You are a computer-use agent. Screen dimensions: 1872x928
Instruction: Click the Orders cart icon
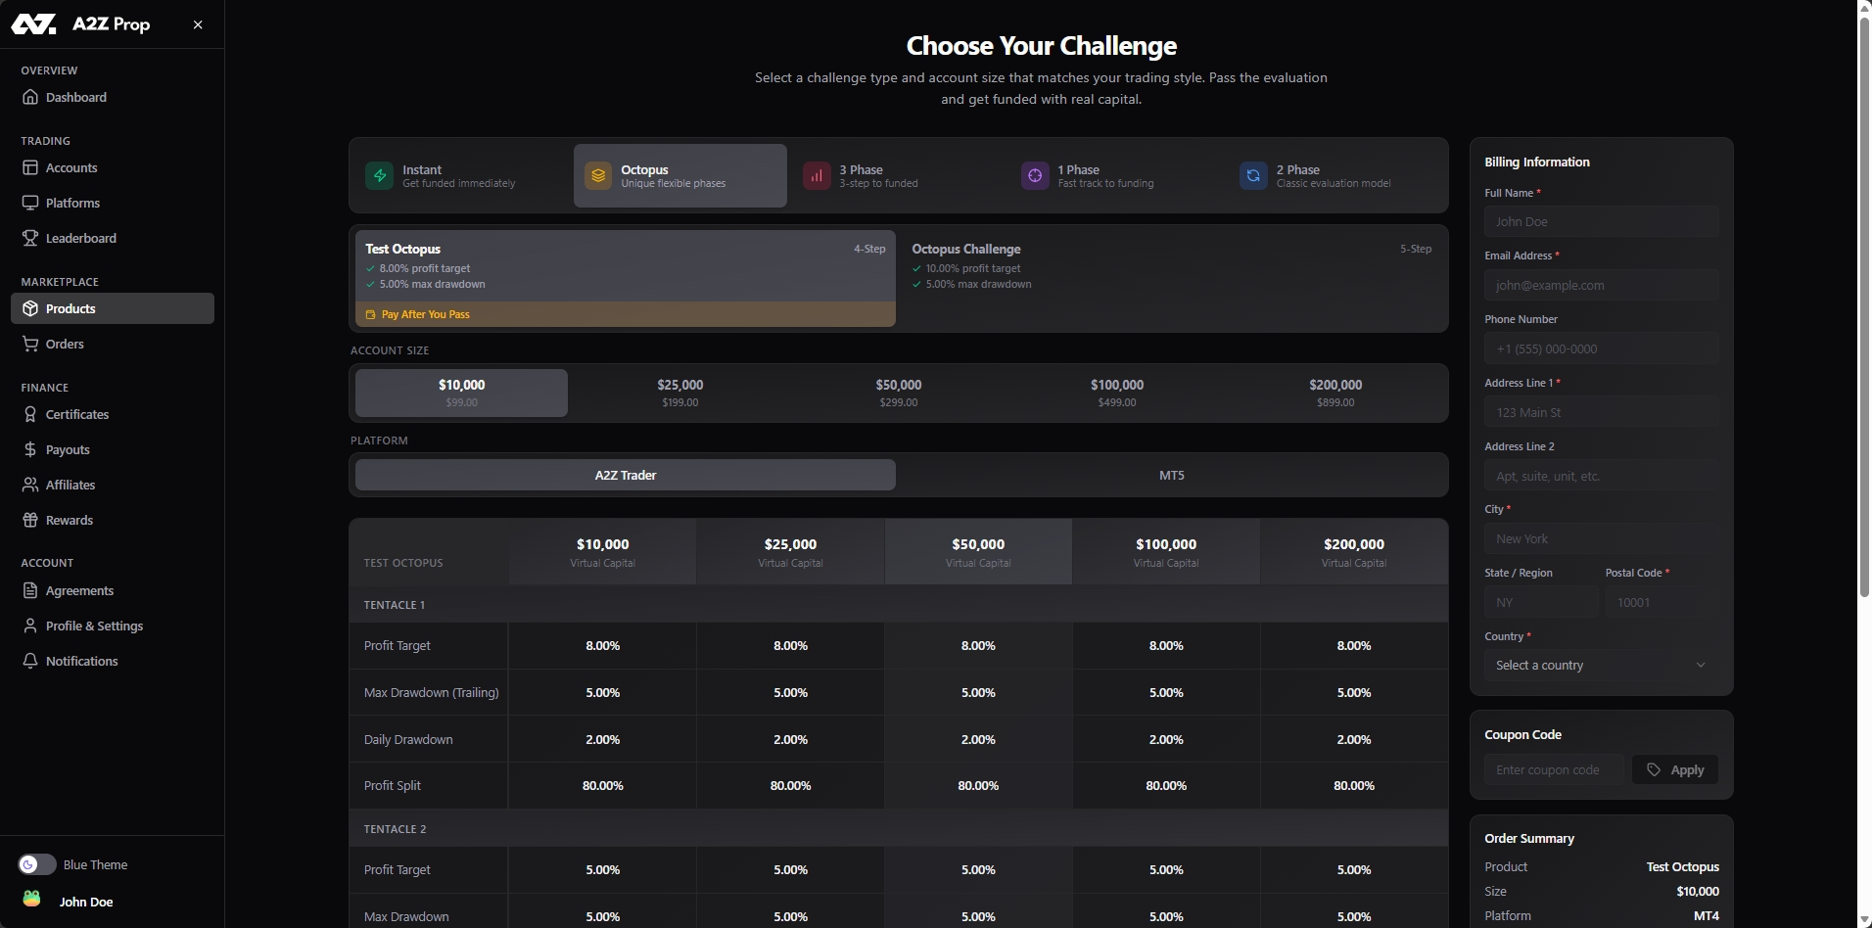pos(30,344)
